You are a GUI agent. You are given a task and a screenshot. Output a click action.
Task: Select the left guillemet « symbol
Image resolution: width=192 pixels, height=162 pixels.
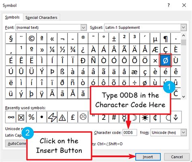coord(52,38)
